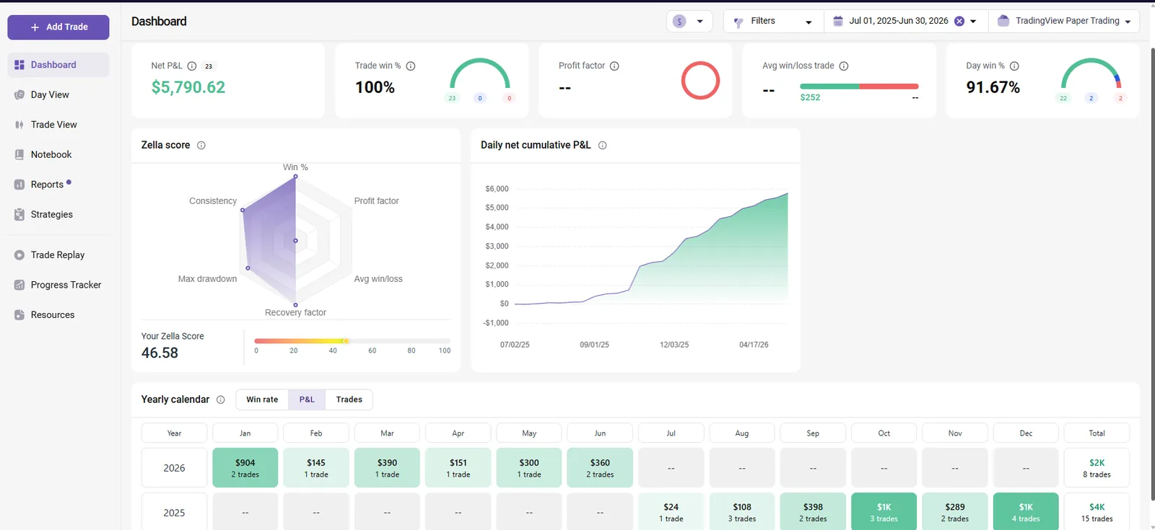This screenshot has width=1155, height=530.
Task: Open the date range dropdown arrow
Action: [x=973, y=21]
